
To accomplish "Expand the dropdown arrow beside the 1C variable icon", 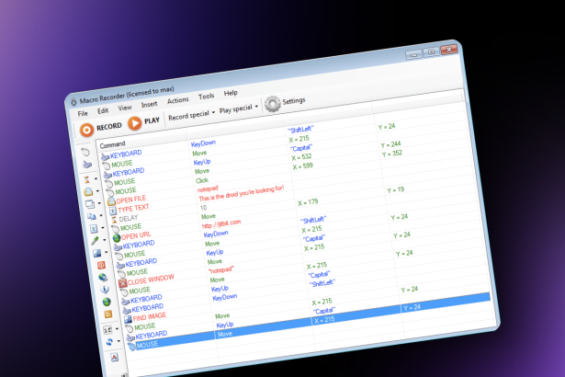I will tap(117, 328).
